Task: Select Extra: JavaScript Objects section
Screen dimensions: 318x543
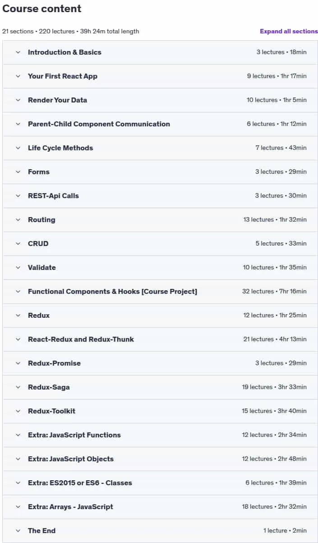Action: (x=160, y=459)
